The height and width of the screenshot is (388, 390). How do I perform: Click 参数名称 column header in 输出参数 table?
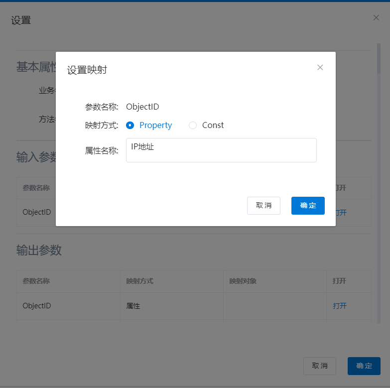pyautogui.click(x=36, y=281)
